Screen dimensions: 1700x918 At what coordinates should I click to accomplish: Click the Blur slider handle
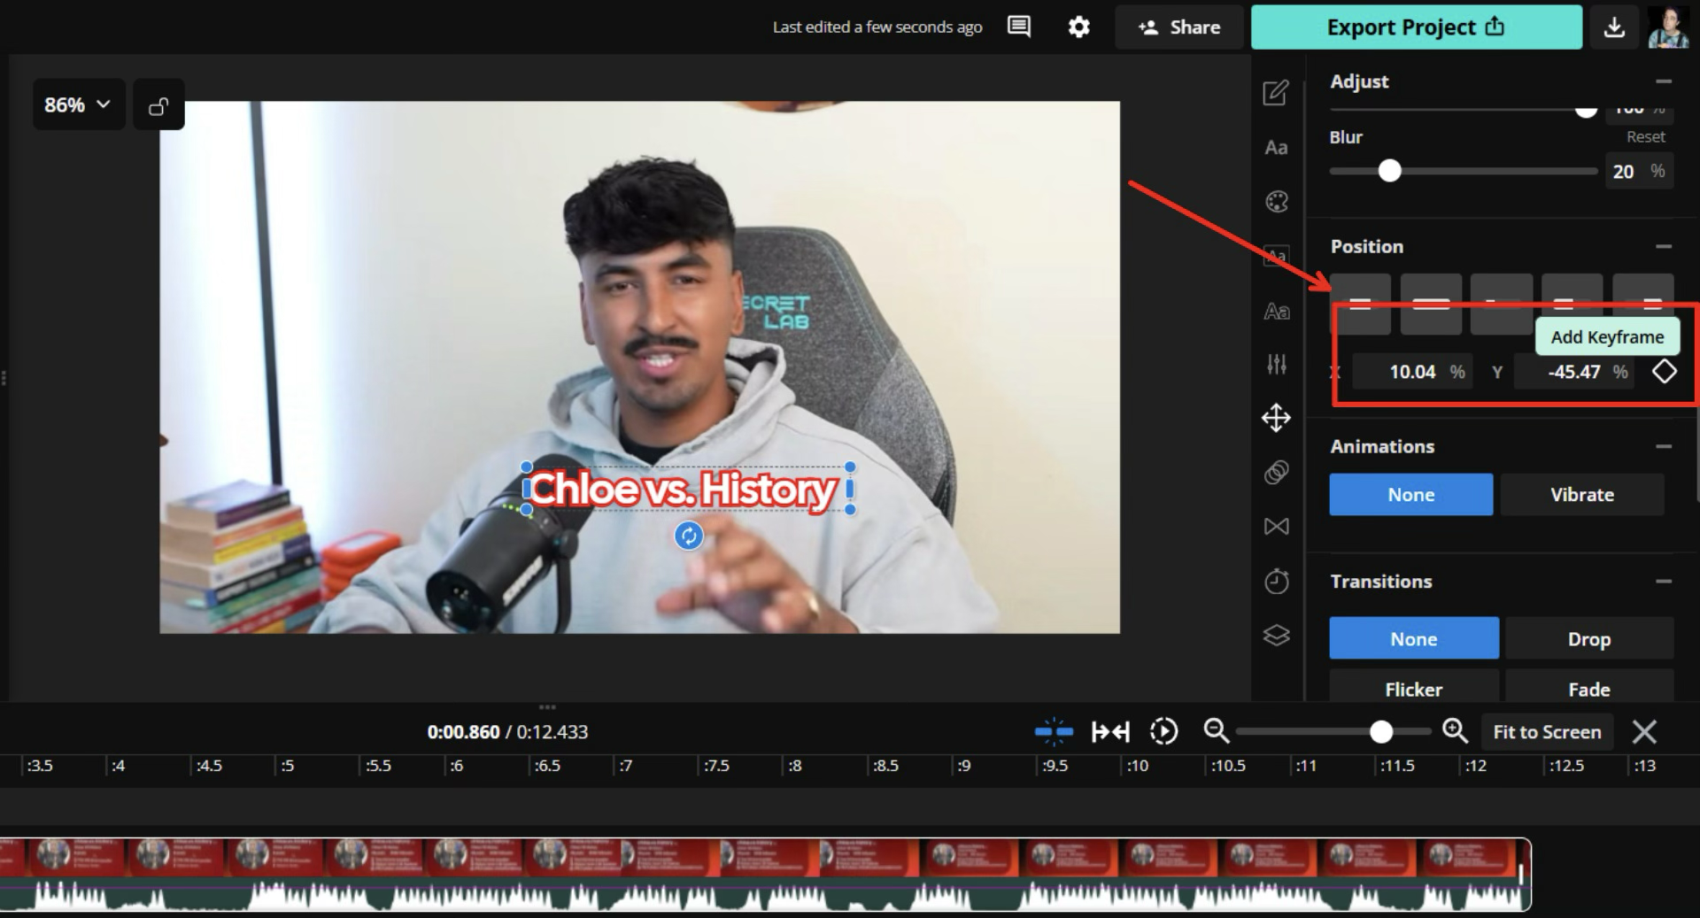point(1389,171)
